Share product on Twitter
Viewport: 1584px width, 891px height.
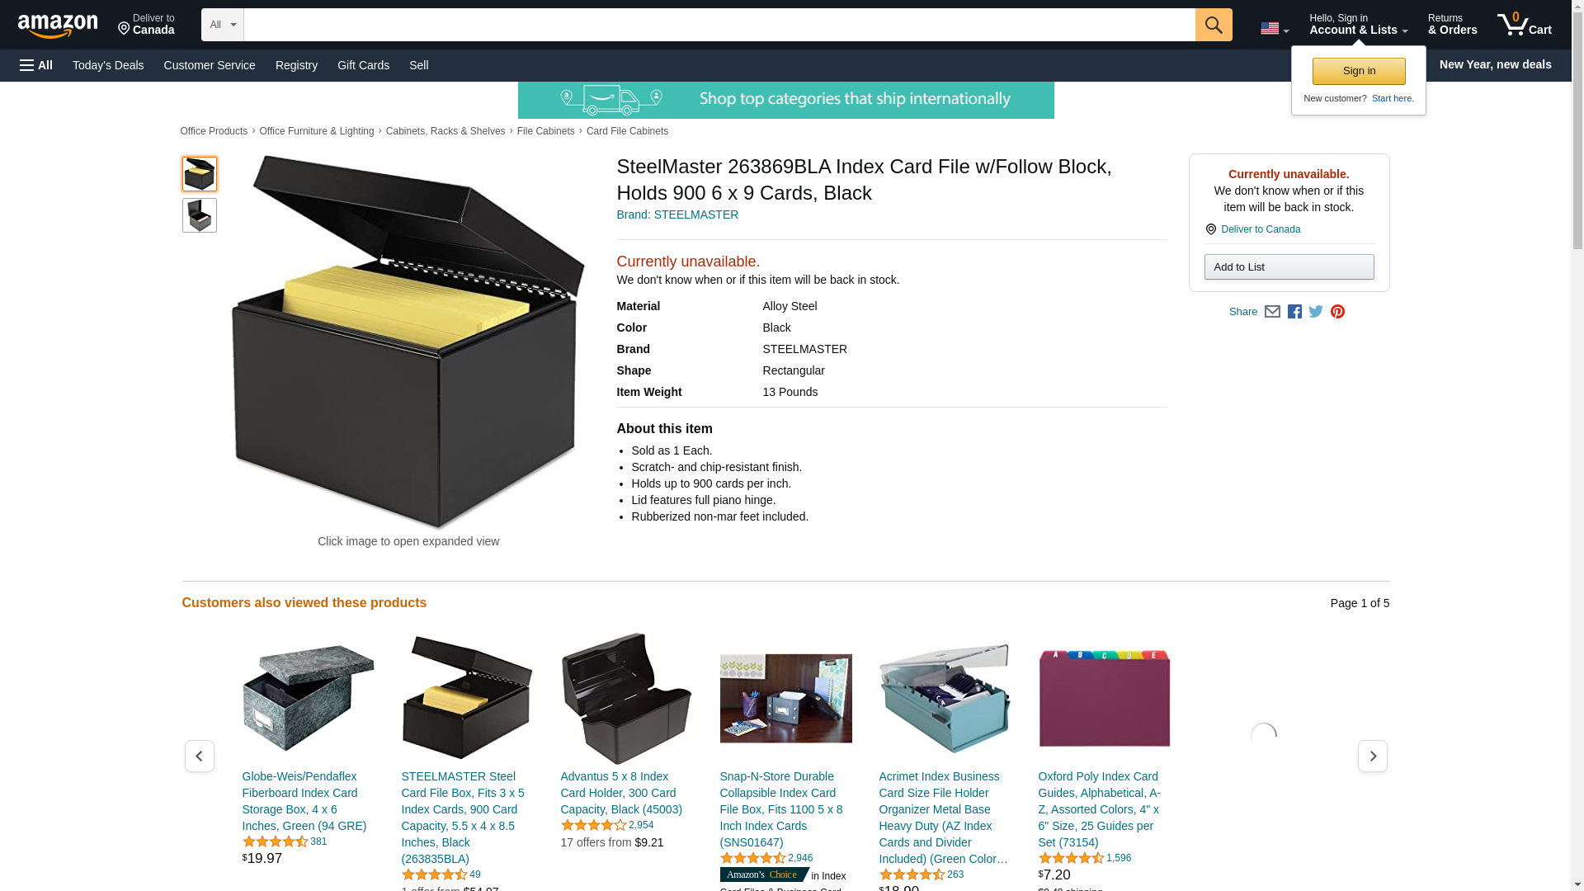pyautogui.click(x=1316, y=312)
